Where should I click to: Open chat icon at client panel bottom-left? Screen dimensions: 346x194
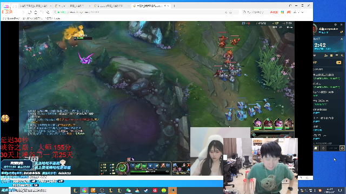[316, 148]
